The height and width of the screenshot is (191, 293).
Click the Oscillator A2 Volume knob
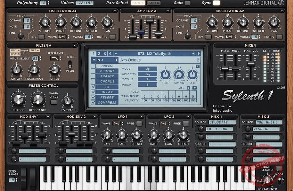[212, 23]
